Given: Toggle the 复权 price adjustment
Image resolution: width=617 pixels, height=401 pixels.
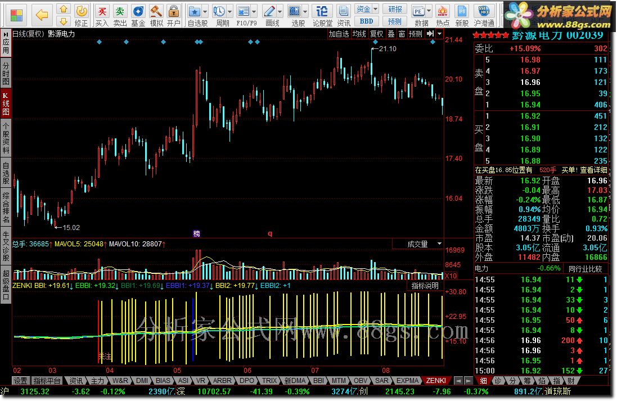Looking at the screenshot, I should [x=377, y=34].
